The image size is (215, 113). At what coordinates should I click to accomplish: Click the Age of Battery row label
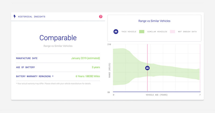click(25, 67)
